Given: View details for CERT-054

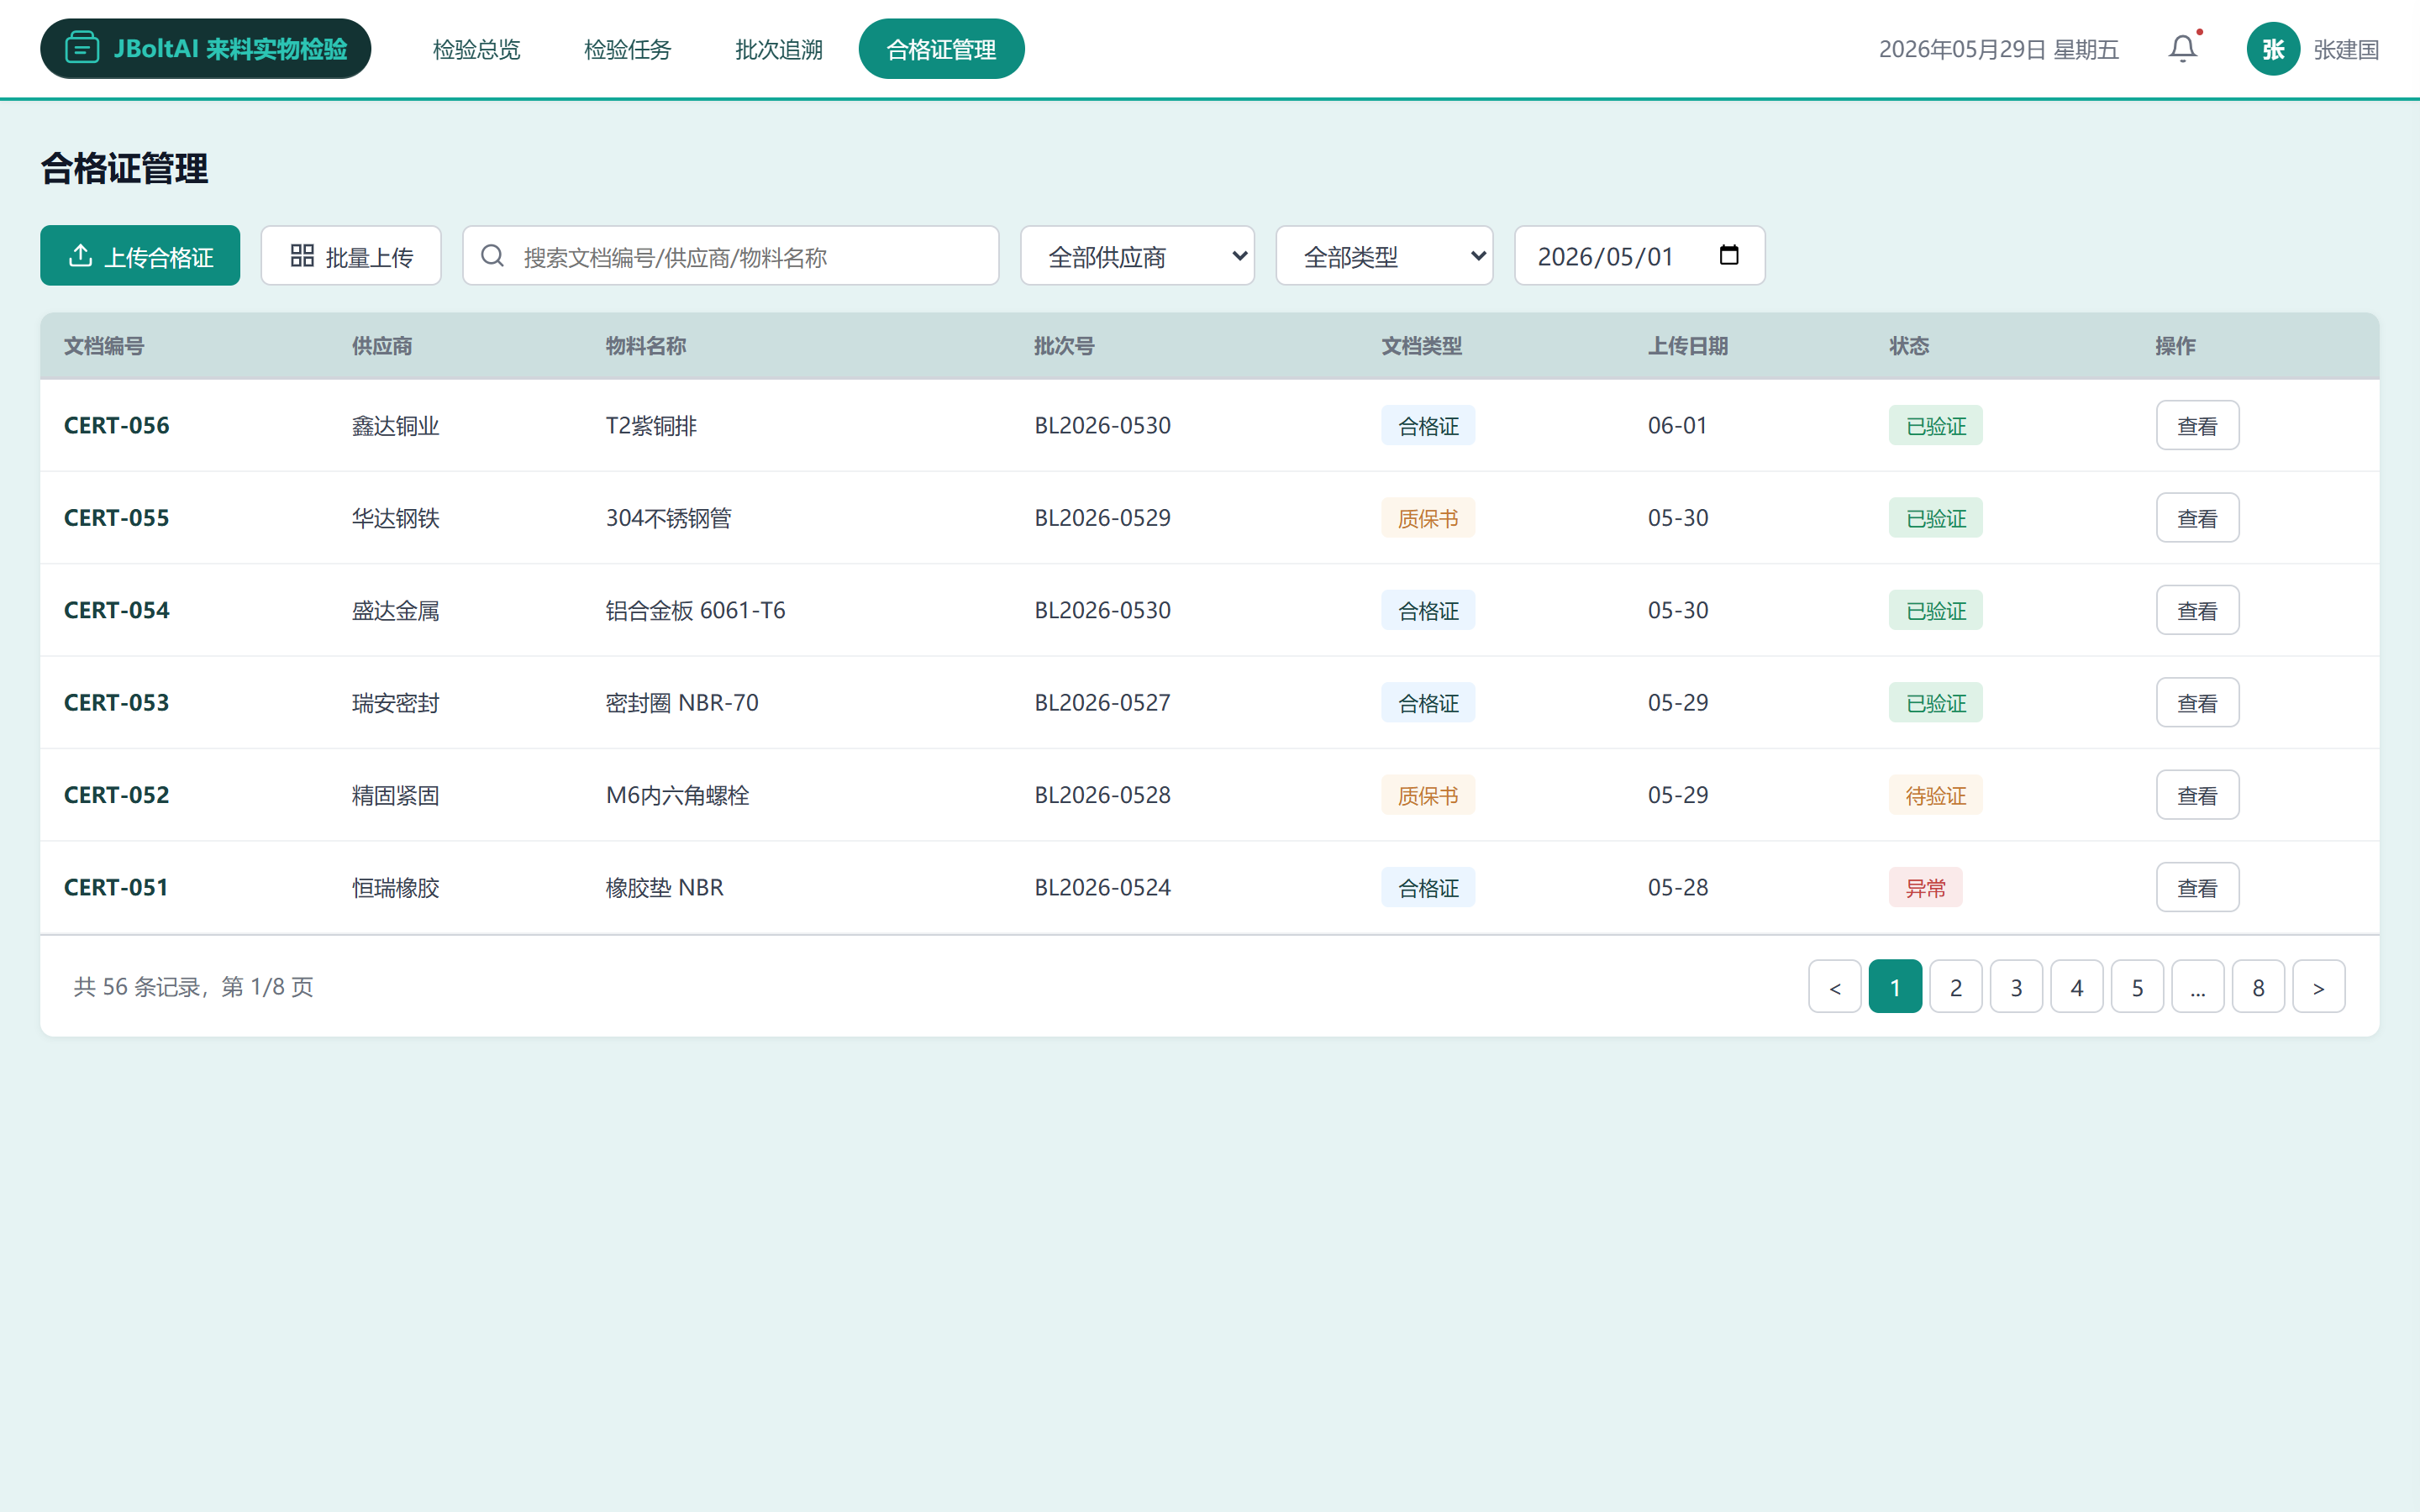Looking at the screenshot, I should (x=2197, y=610).
